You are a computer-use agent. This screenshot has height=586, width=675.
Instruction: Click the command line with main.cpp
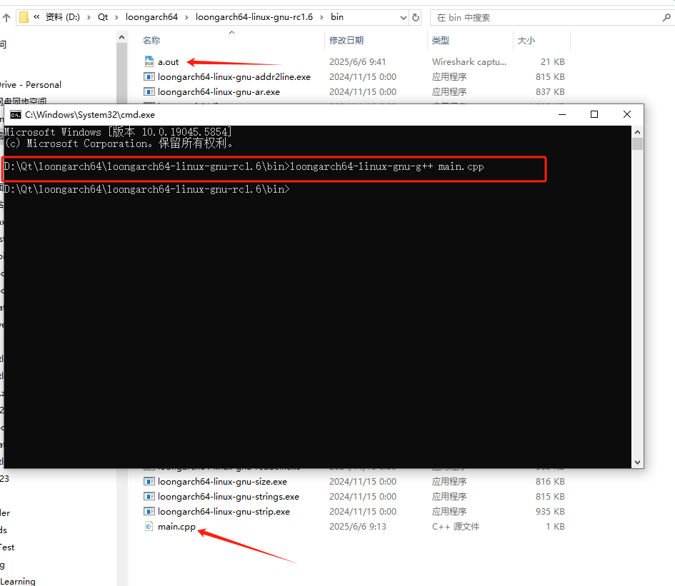tap(244, 166)
